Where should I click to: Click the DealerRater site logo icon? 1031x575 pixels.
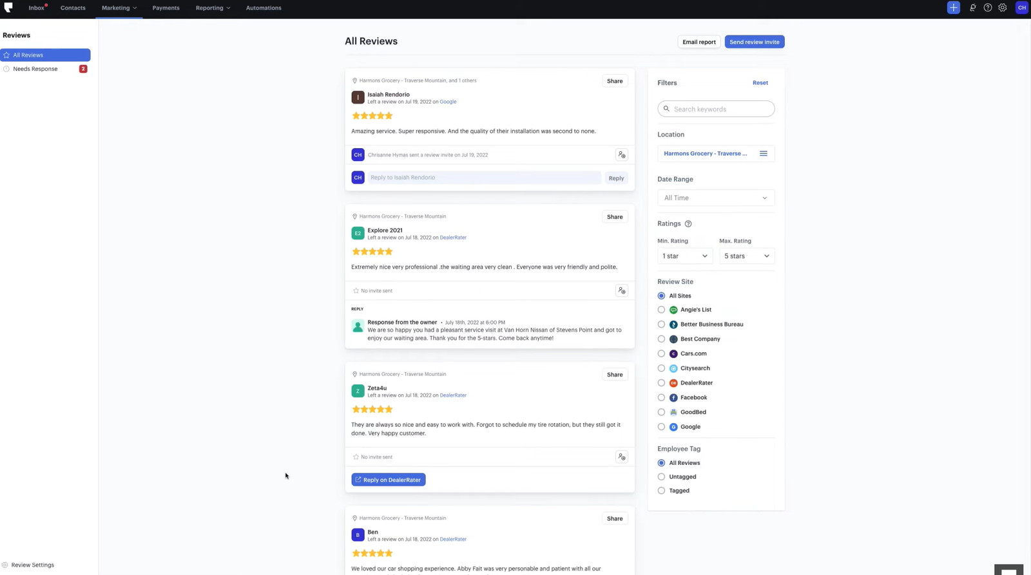pos(673,383)
